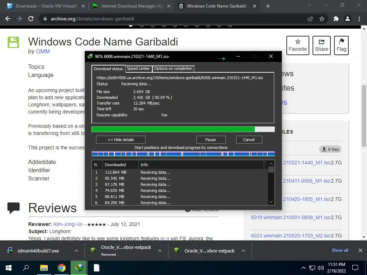This screenshot has width=367, height=275.
Task: Click the volume speaker tray icon
Action: (x=321, y=268)
